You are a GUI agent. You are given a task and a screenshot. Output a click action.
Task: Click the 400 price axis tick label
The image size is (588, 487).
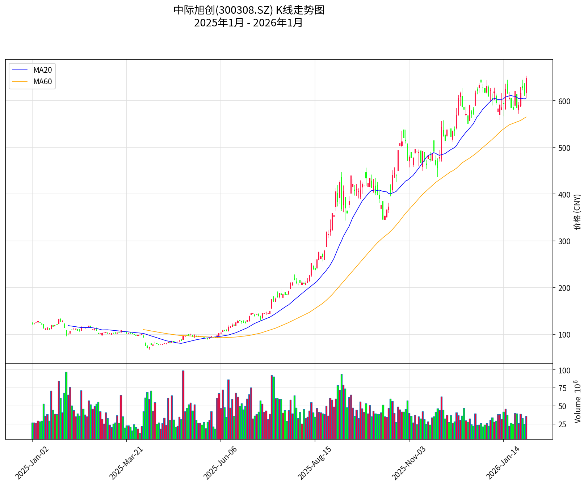(564, 195)
